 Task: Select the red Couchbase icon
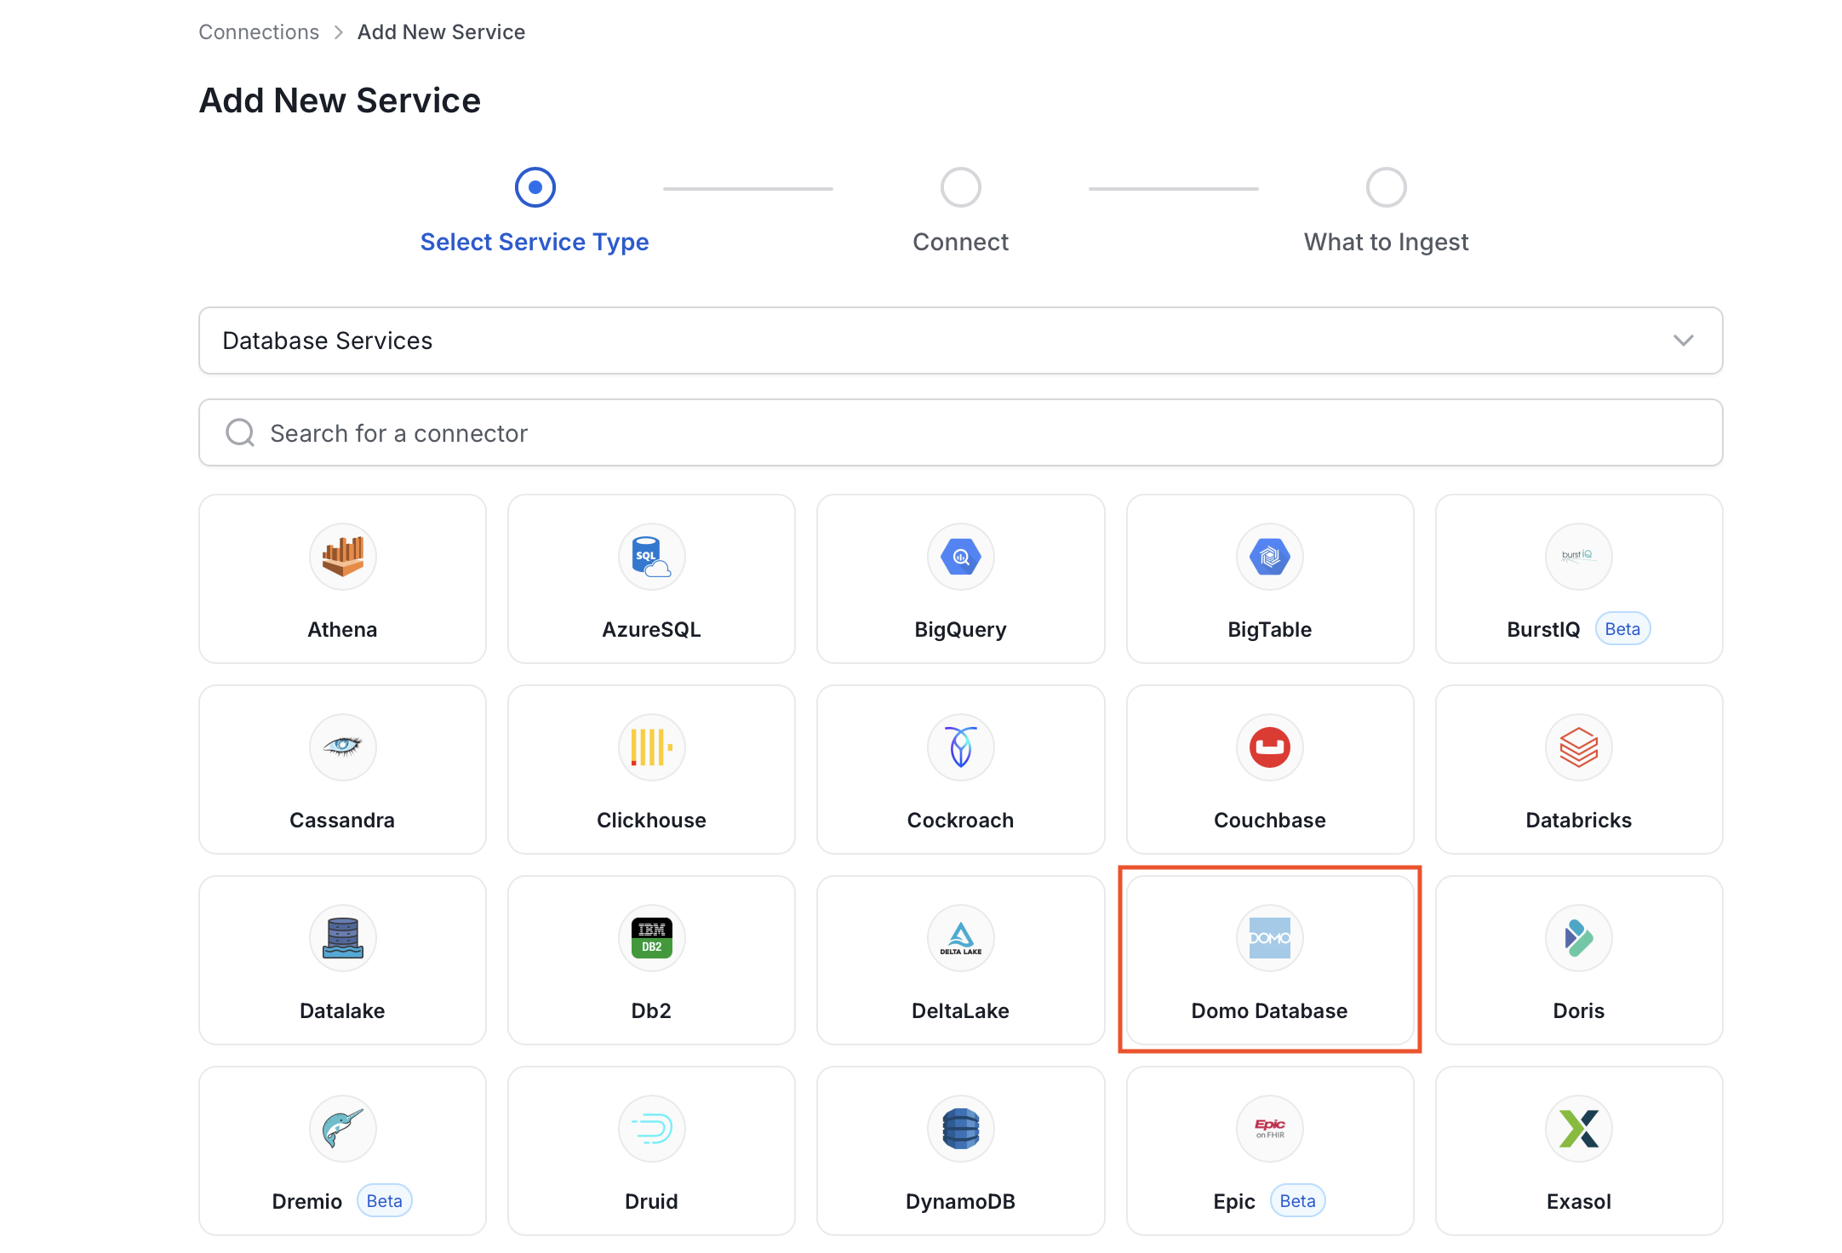click(1269, 747)
